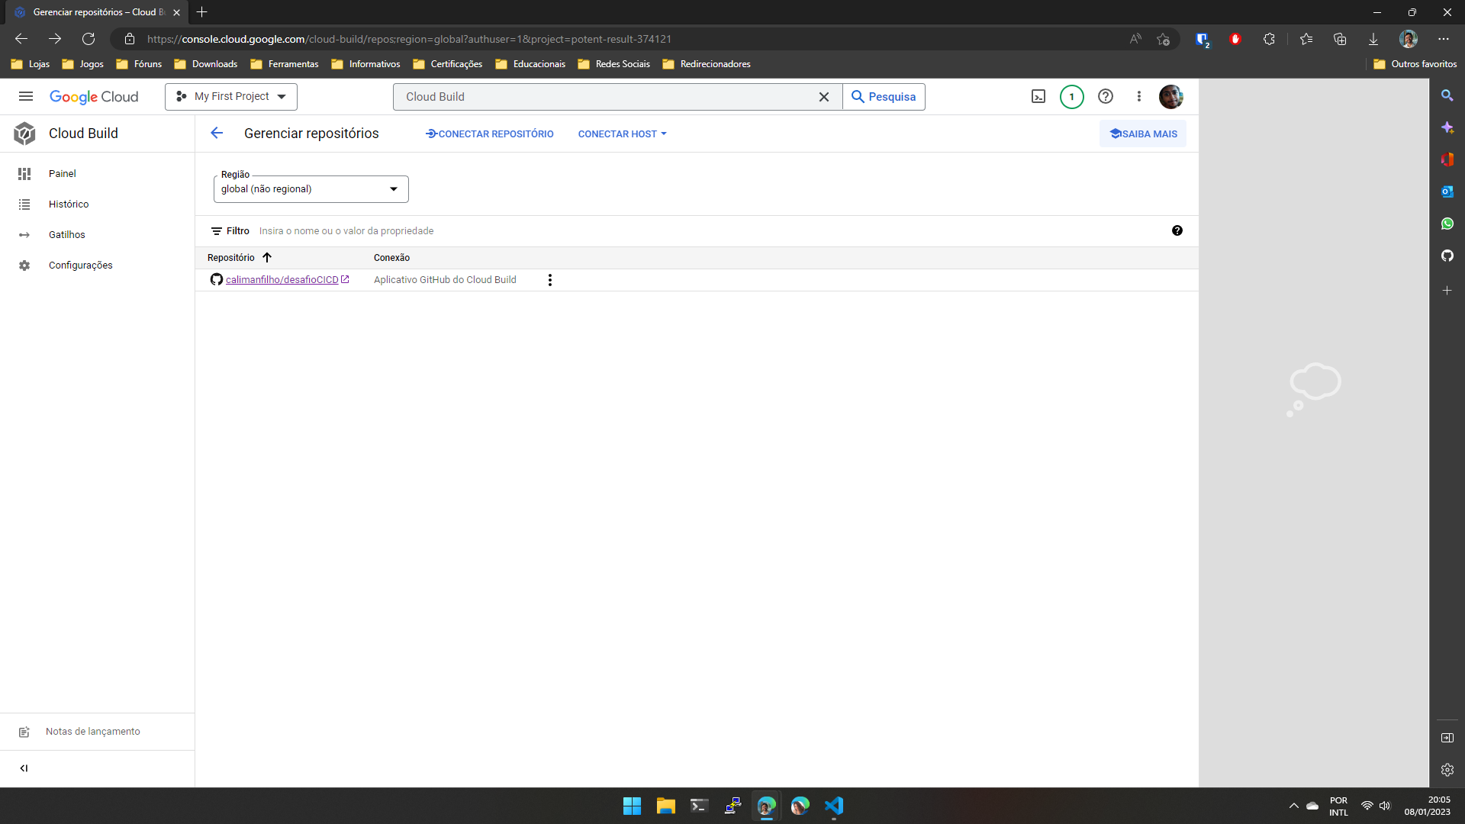This screenshot has width=1465, height=824.
Task: Open the Cloud Shell terminal icon
Action: coord(1038,97)
